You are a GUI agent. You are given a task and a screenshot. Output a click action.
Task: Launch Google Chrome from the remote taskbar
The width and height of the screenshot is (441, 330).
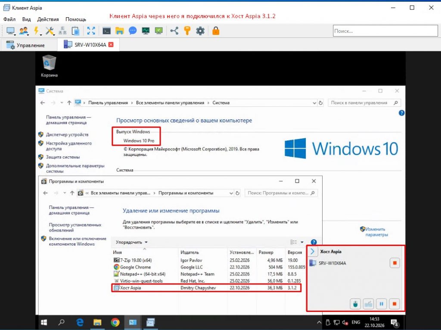pos(115,322)
